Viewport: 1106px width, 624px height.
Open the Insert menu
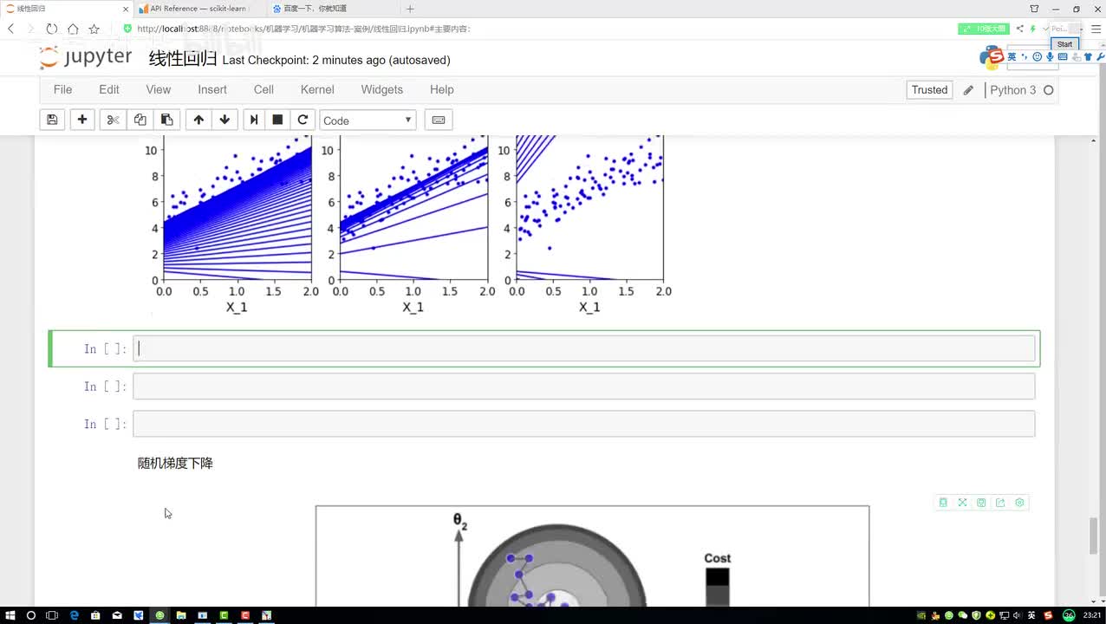click(x=212, y=89)
